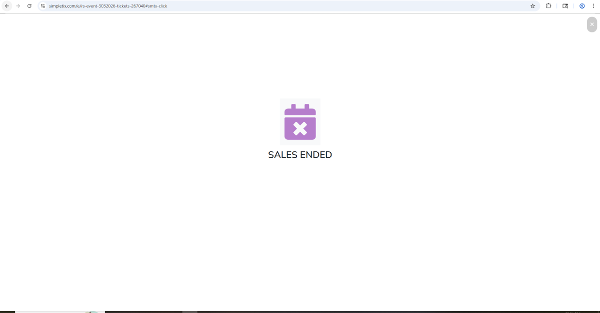Click the partially visible thumbnail at bottom left
Screen dimensions: 600x313
(x=60, y=312)
